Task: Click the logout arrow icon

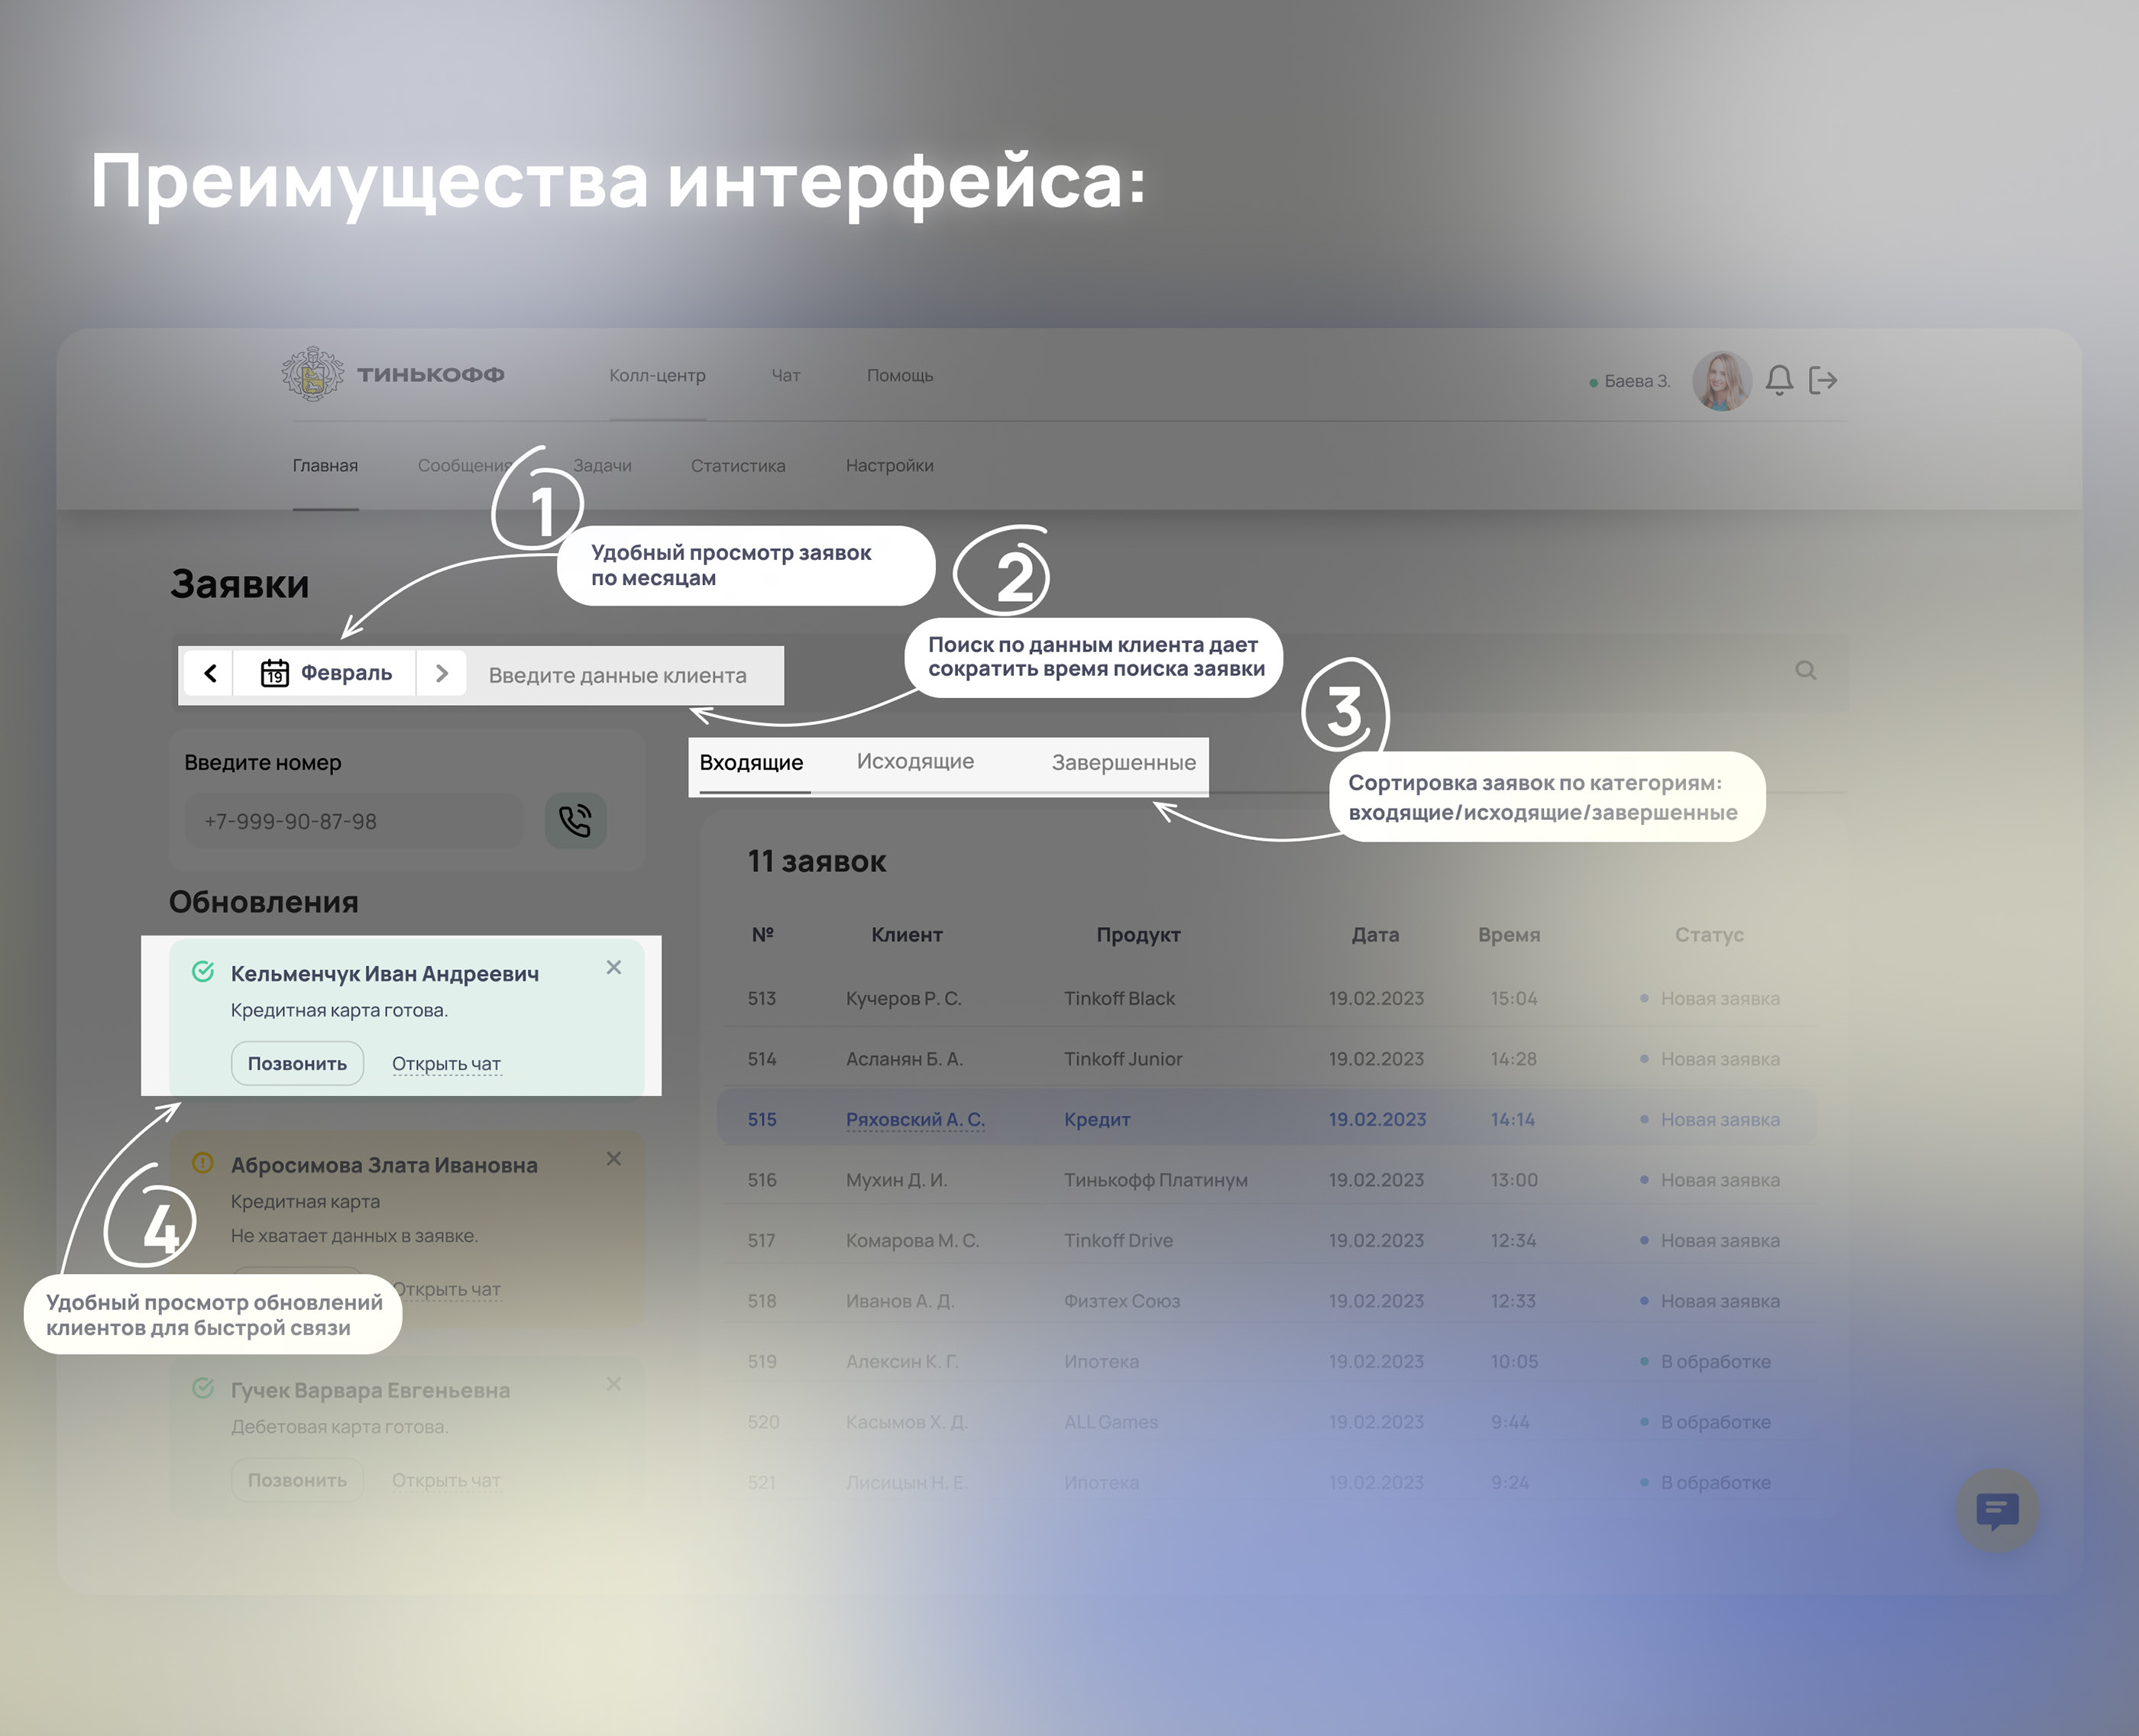Action: click(x=1822, y=380)
